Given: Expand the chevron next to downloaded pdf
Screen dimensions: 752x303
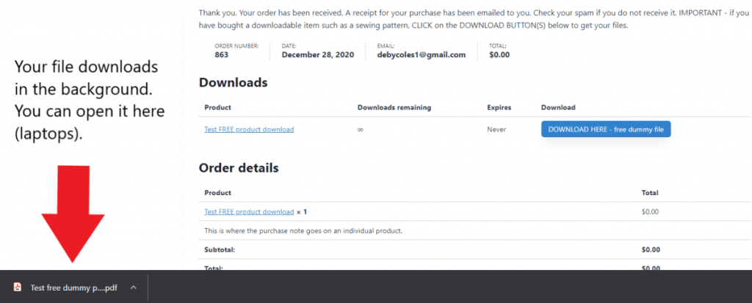Looking at the screenshot, I should (134, 288).
